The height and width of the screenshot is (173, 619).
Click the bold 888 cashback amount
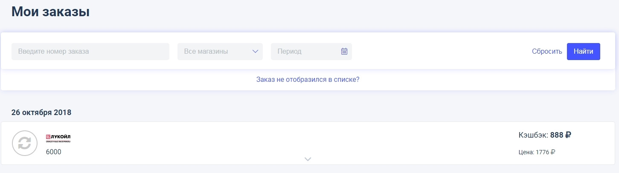point(557,135)
